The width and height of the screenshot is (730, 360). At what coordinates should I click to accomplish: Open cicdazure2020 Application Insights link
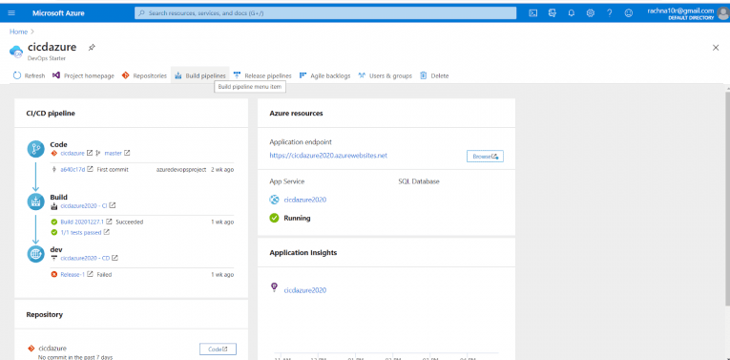pos(305,290)
